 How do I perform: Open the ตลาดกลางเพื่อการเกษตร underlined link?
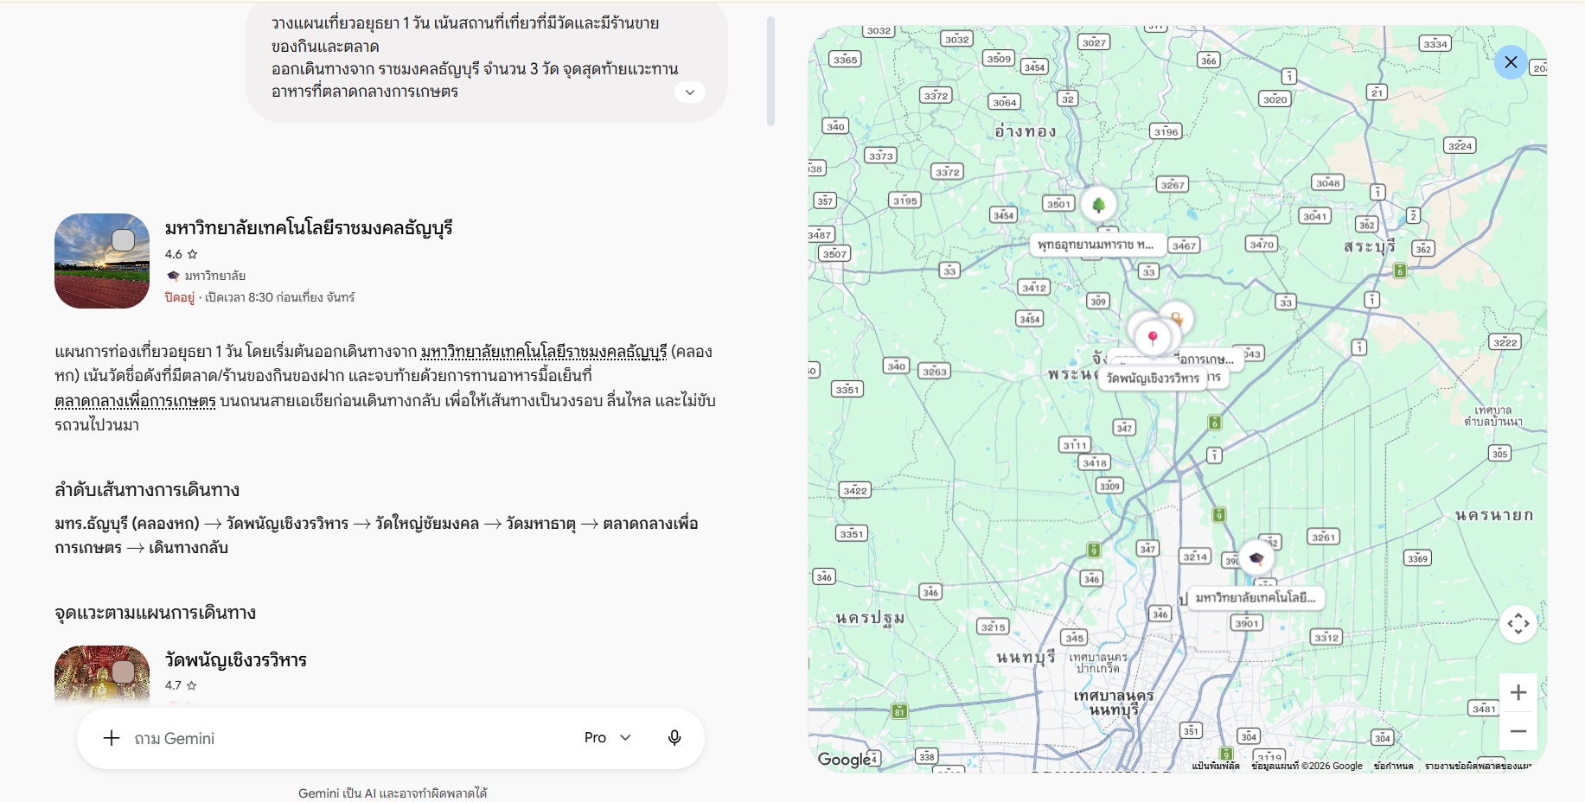(135, 401)
